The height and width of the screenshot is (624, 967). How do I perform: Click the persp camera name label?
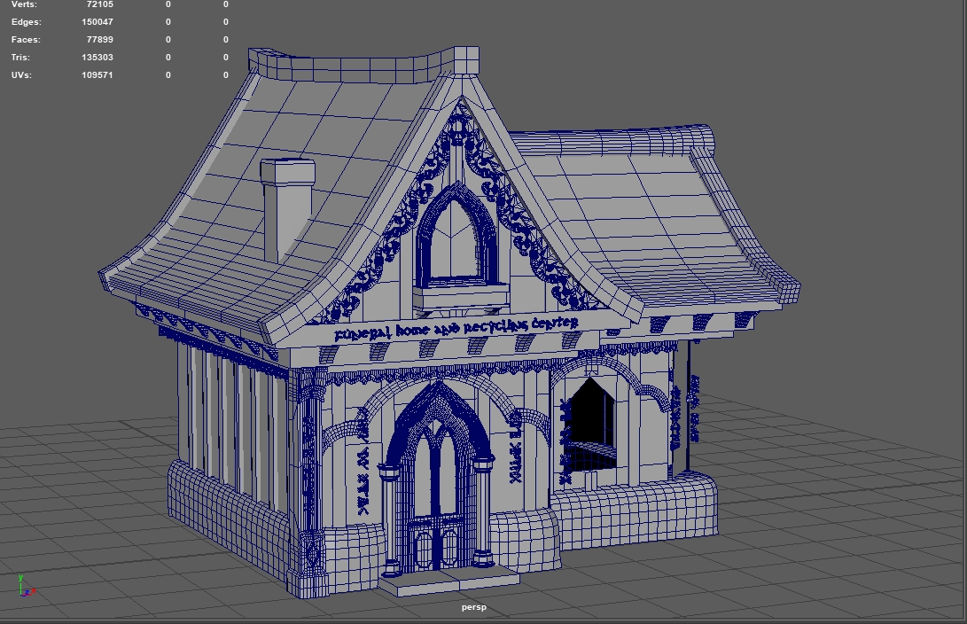(473, 607)
